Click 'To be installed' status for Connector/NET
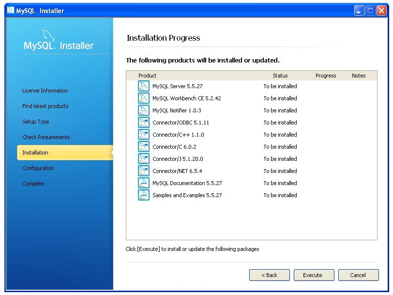 click(x=280, y=171)
